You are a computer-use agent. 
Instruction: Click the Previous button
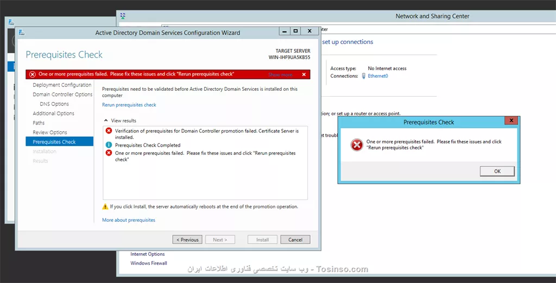pyautogui.click(x=187, y=240)
